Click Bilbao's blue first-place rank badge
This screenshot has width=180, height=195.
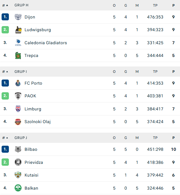[x=5, y=149]
